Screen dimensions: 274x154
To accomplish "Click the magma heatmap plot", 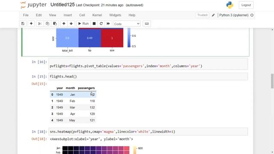I will 96,150.
